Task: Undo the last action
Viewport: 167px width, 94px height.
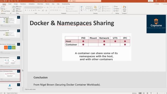Action: tap(12, 1)
